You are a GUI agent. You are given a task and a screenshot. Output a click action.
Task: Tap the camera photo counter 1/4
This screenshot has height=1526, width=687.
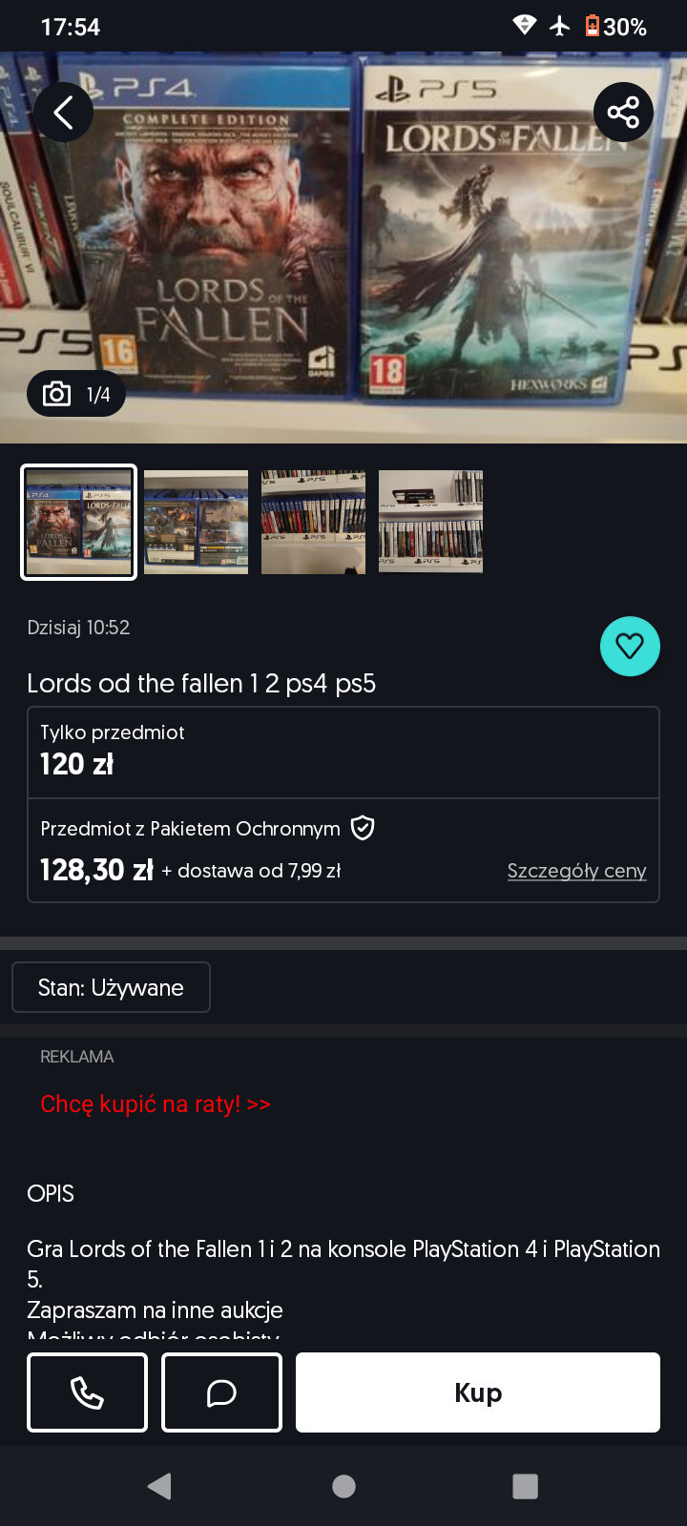pos(76,394)
